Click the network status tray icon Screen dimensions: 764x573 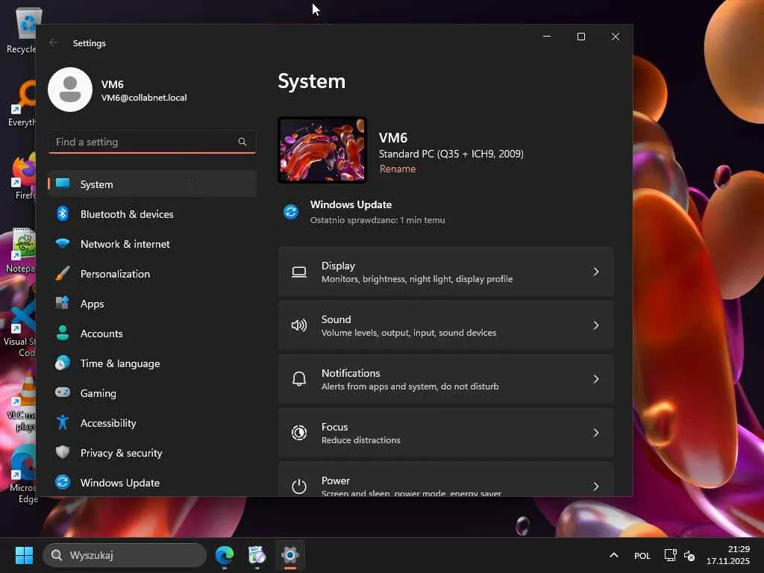pos(671,555)
